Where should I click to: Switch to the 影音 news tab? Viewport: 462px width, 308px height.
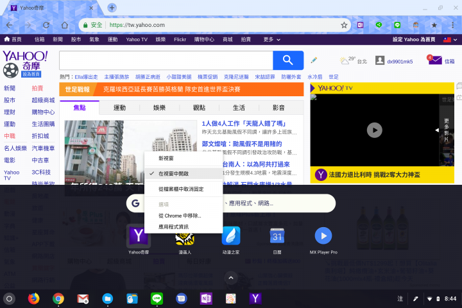pyautogui.click(x=278, y=108)
